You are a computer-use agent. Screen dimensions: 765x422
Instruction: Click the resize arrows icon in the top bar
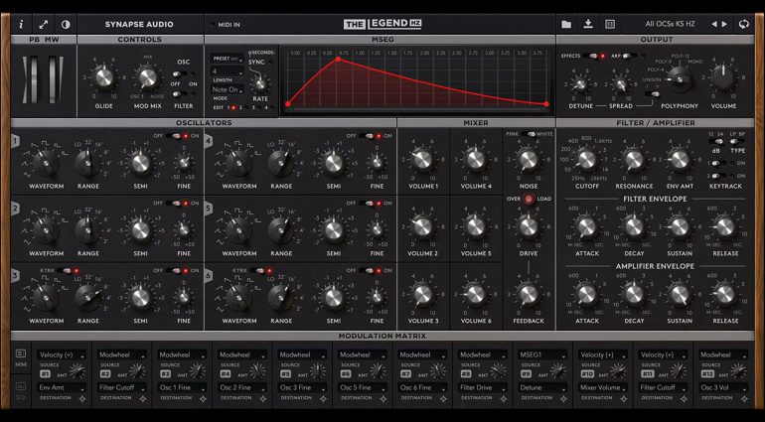[44, 24]
